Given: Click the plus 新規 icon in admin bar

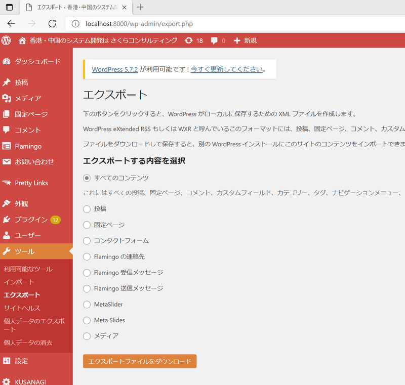Looking at the screenshot, I should (x=236, y=40).
